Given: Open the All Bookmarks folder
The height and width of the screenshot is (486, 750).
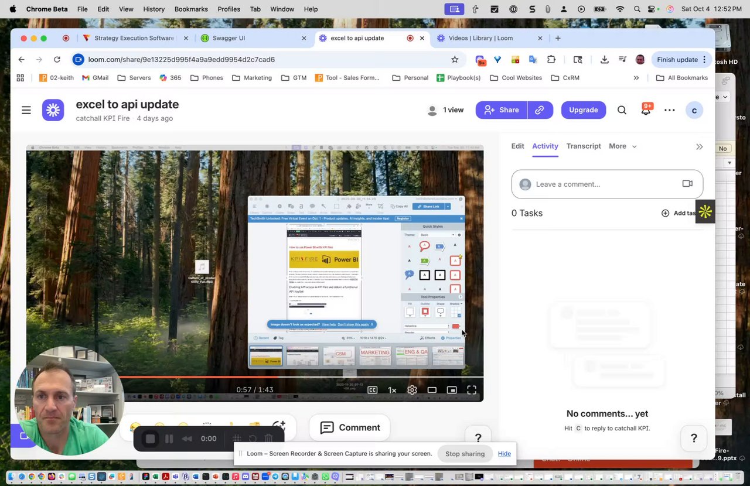Looking at the screenshot, I should [x=682, y=78].
